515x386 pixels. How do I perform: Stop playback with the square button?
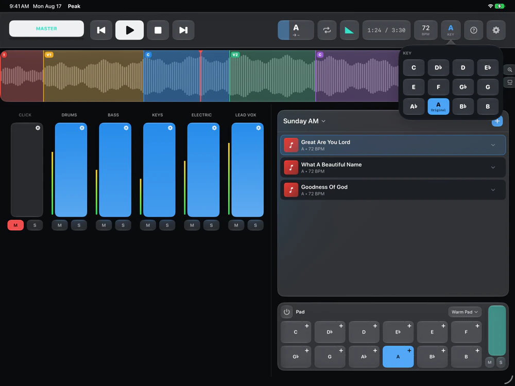[x=158, y=30]
